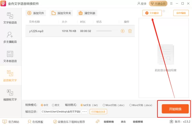Click the 时长 column header
This screenshot has width=192, height=125.
83,22
